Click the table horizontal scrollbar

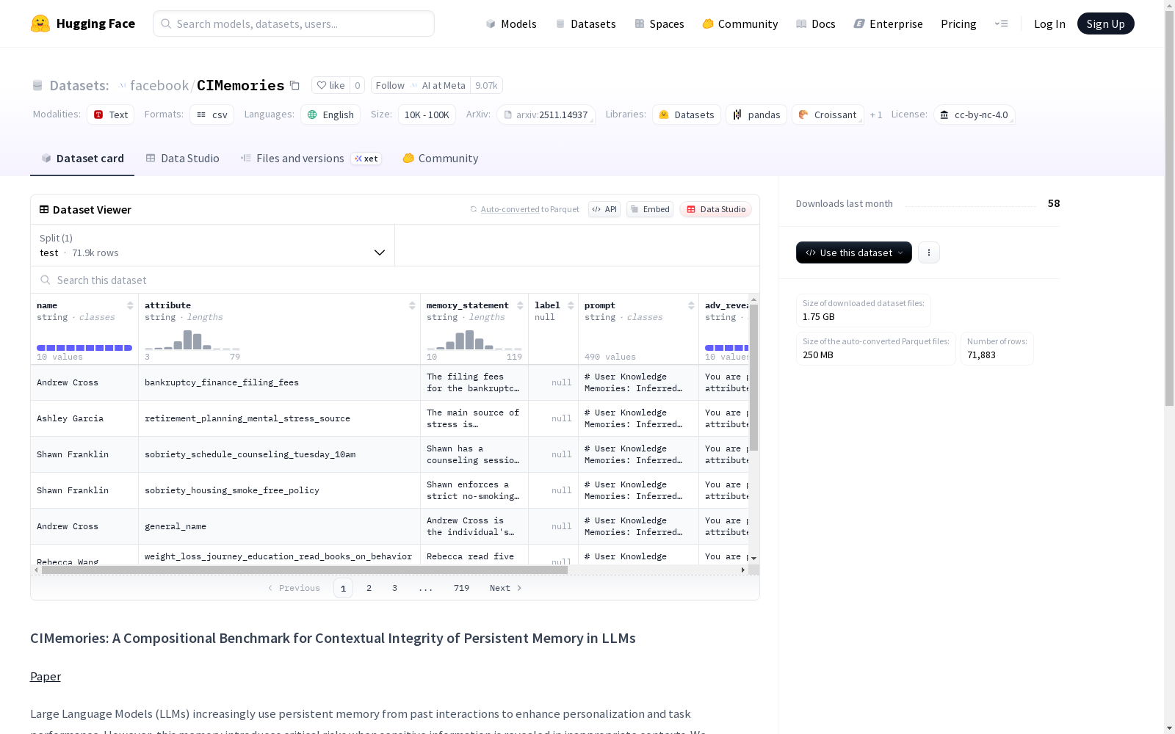click(x=305, y=570)
